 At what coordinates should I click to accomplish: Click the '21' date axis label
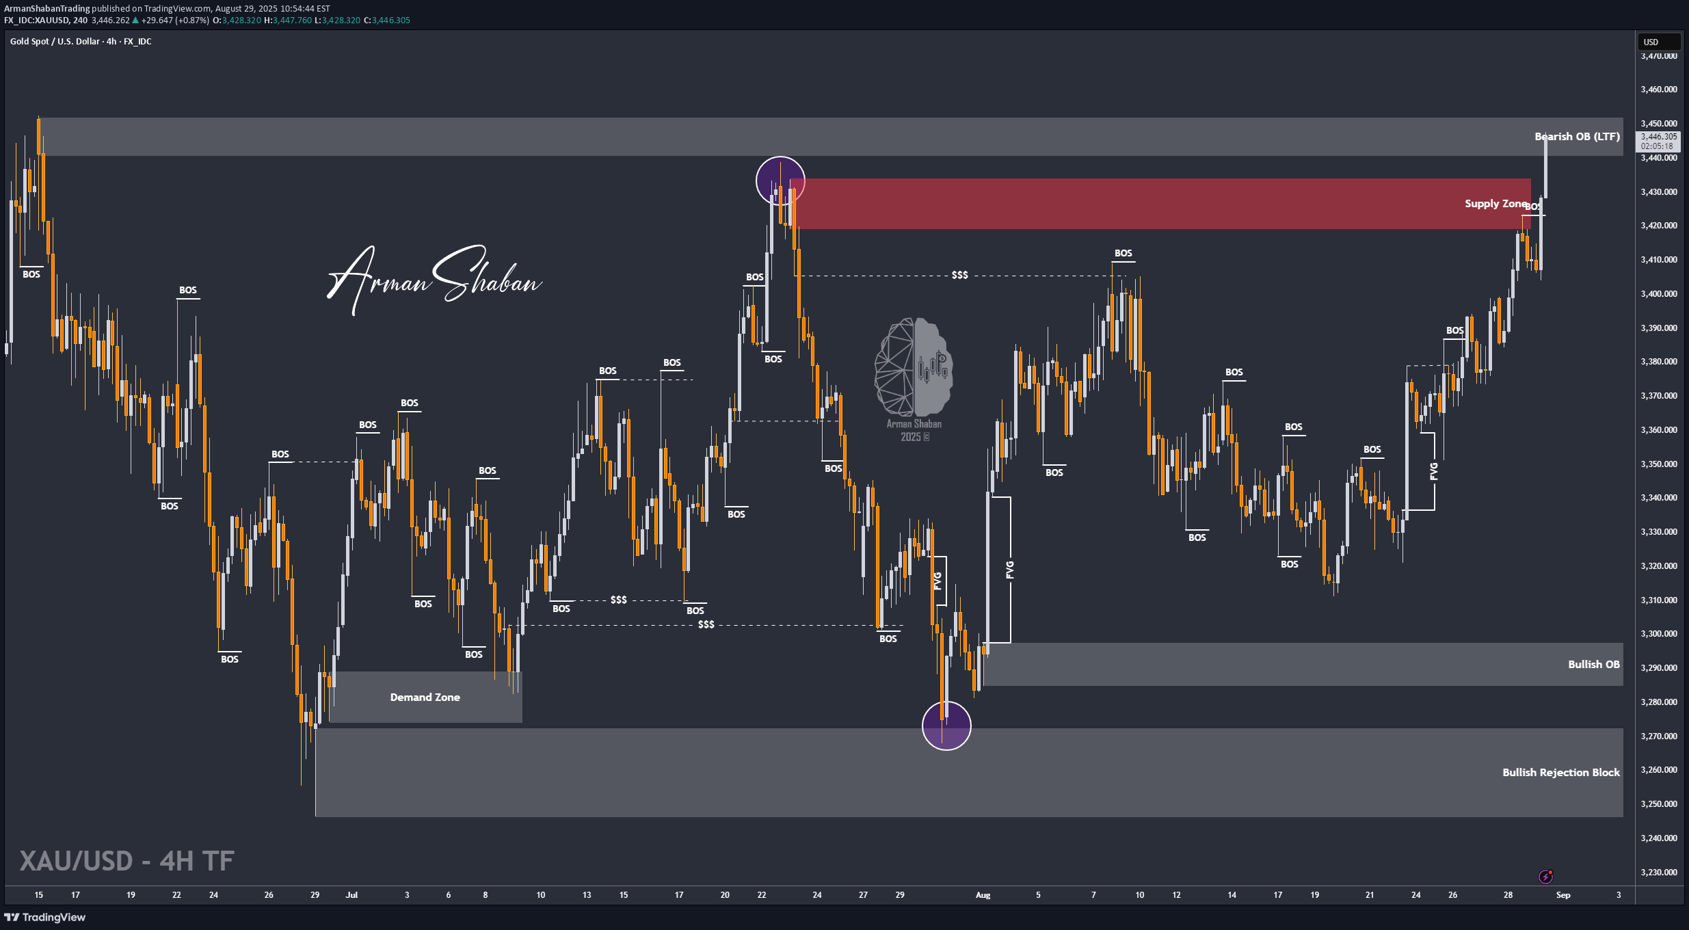click(x=1370, y=894)
